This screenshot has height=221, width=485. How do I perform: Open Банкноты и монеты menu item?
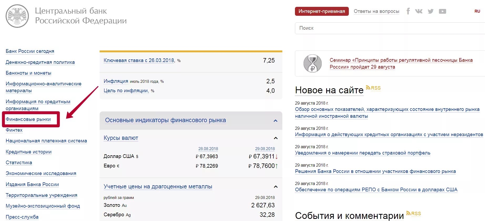pos(28,73)
